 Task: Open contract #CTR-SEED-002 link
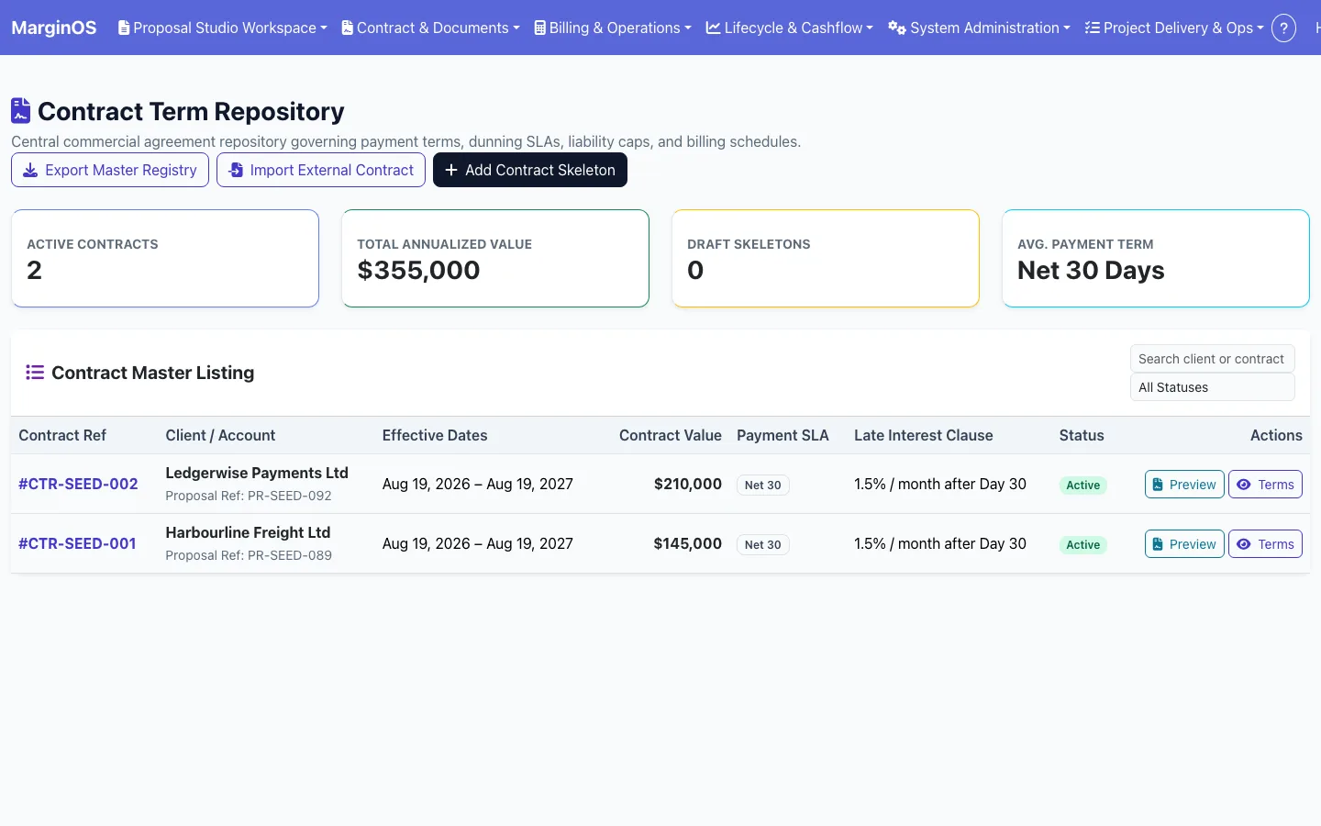(78, 484)
